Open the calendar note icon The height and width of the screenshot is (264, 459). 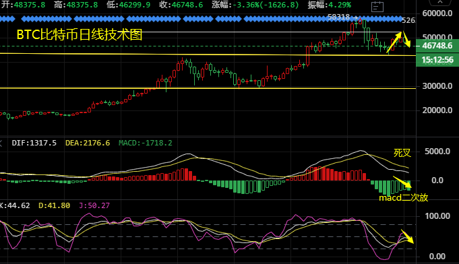(377, 7)
